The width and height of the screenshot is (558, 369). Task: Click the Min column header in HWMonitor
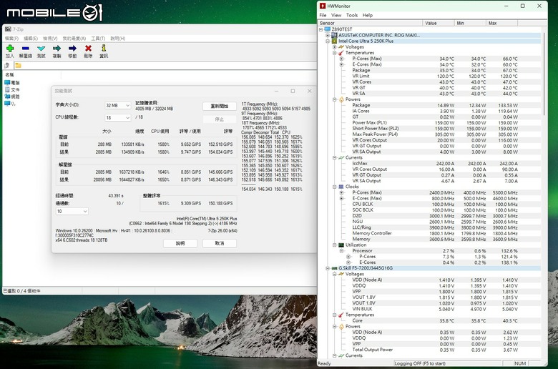tap(470, 23)
